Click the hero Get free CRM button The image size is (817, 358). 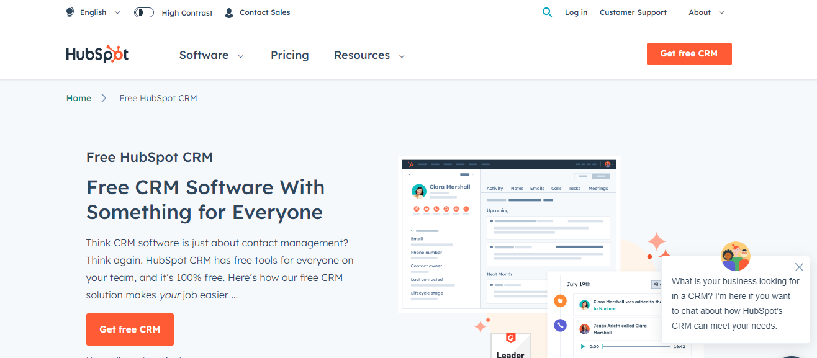pyautogui.click(x=130, y=329)
